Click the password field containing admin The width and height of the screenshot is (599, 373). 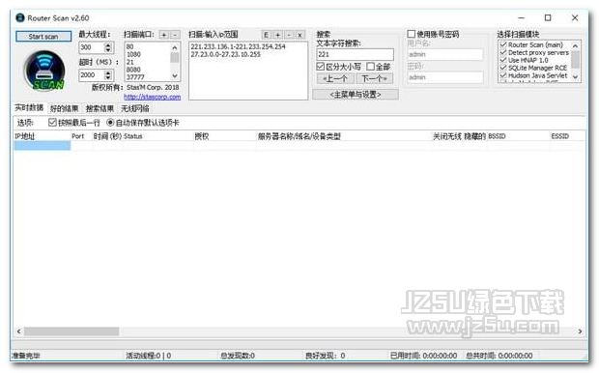click(445, 77)
